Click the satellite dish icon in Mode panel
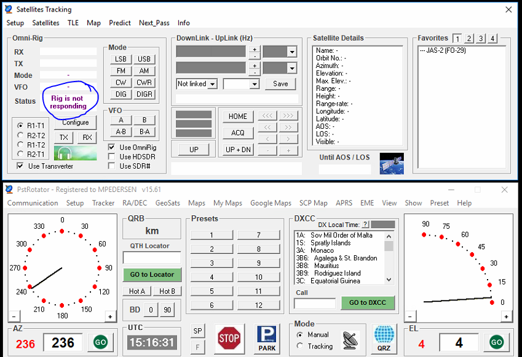 tap(350, 340)
